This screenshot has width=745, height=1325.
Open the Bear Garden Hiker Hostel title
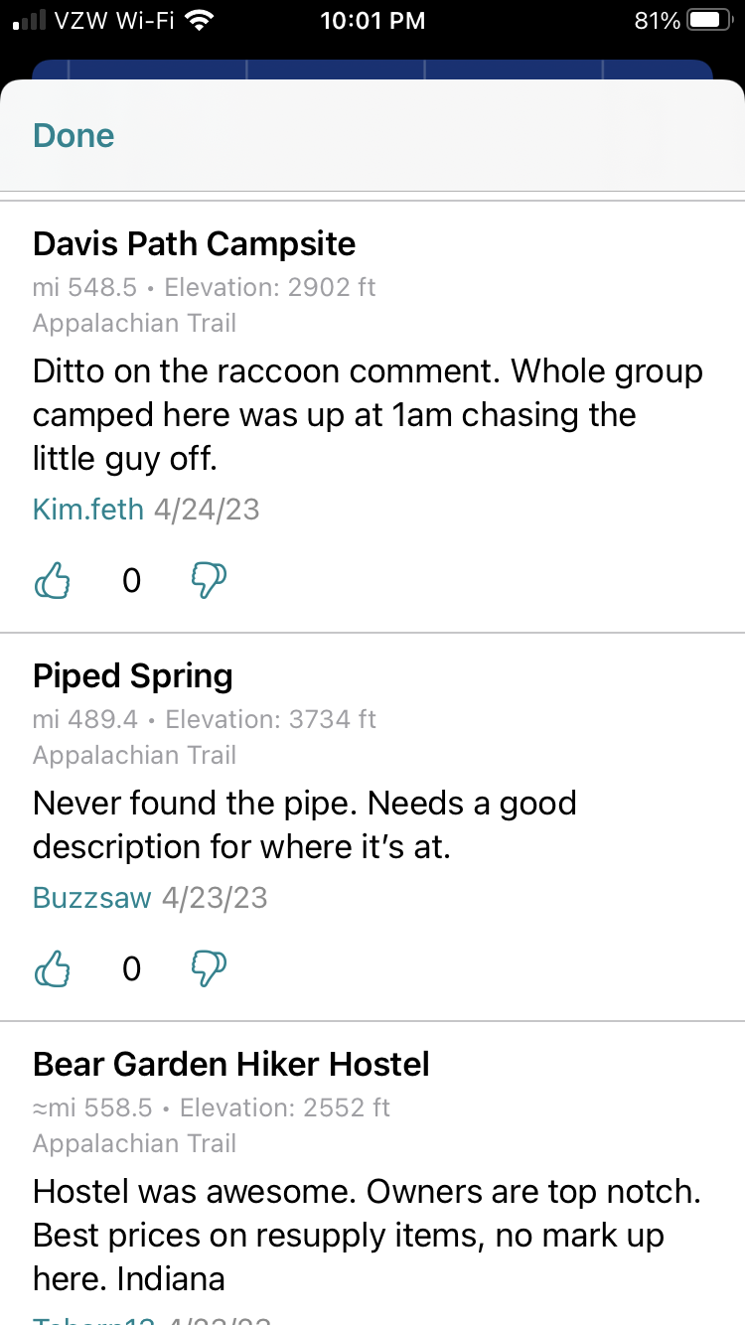pos(231,1065)
